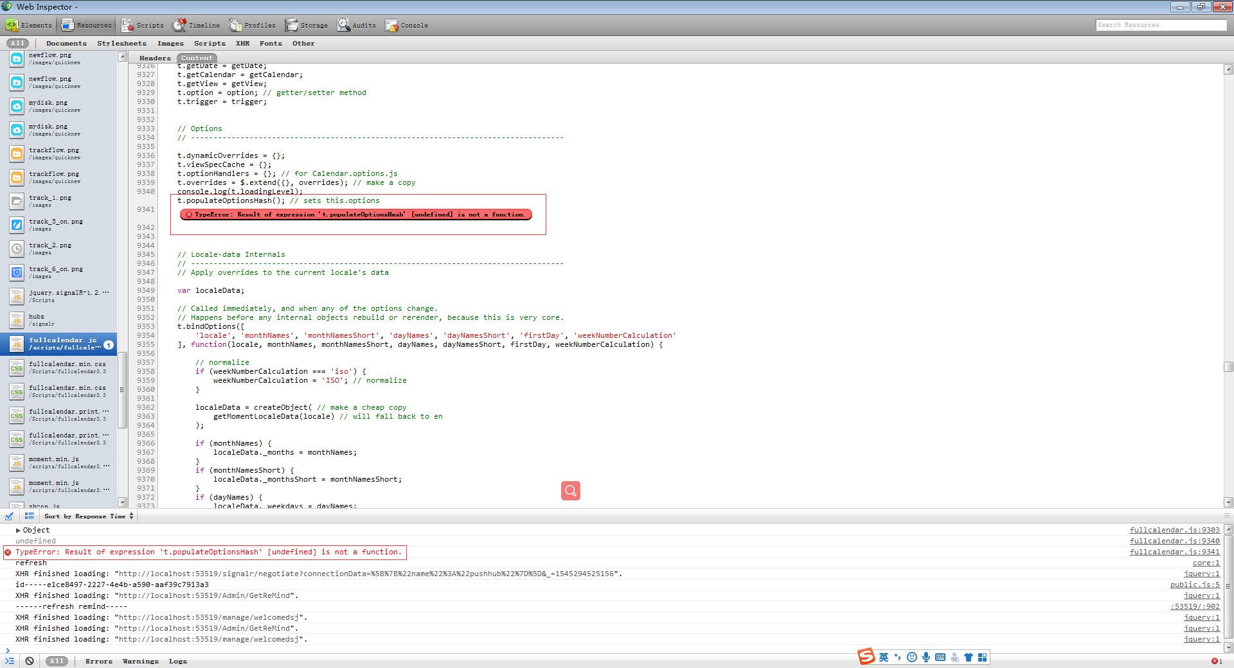
Task: Expand the Object entry in the console
Action: point(17,530)
